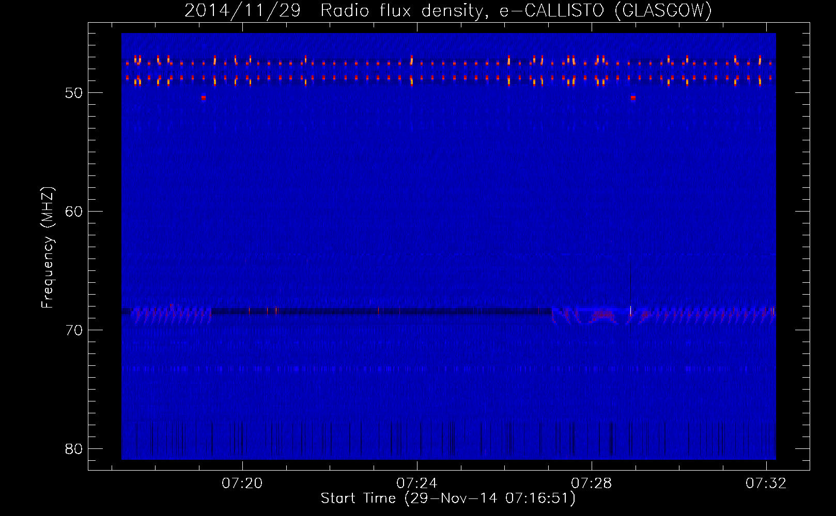This screenshot has height=516, width=836.
Task: Click the 80 frequency tick label
Action: (x=74, y=449)
